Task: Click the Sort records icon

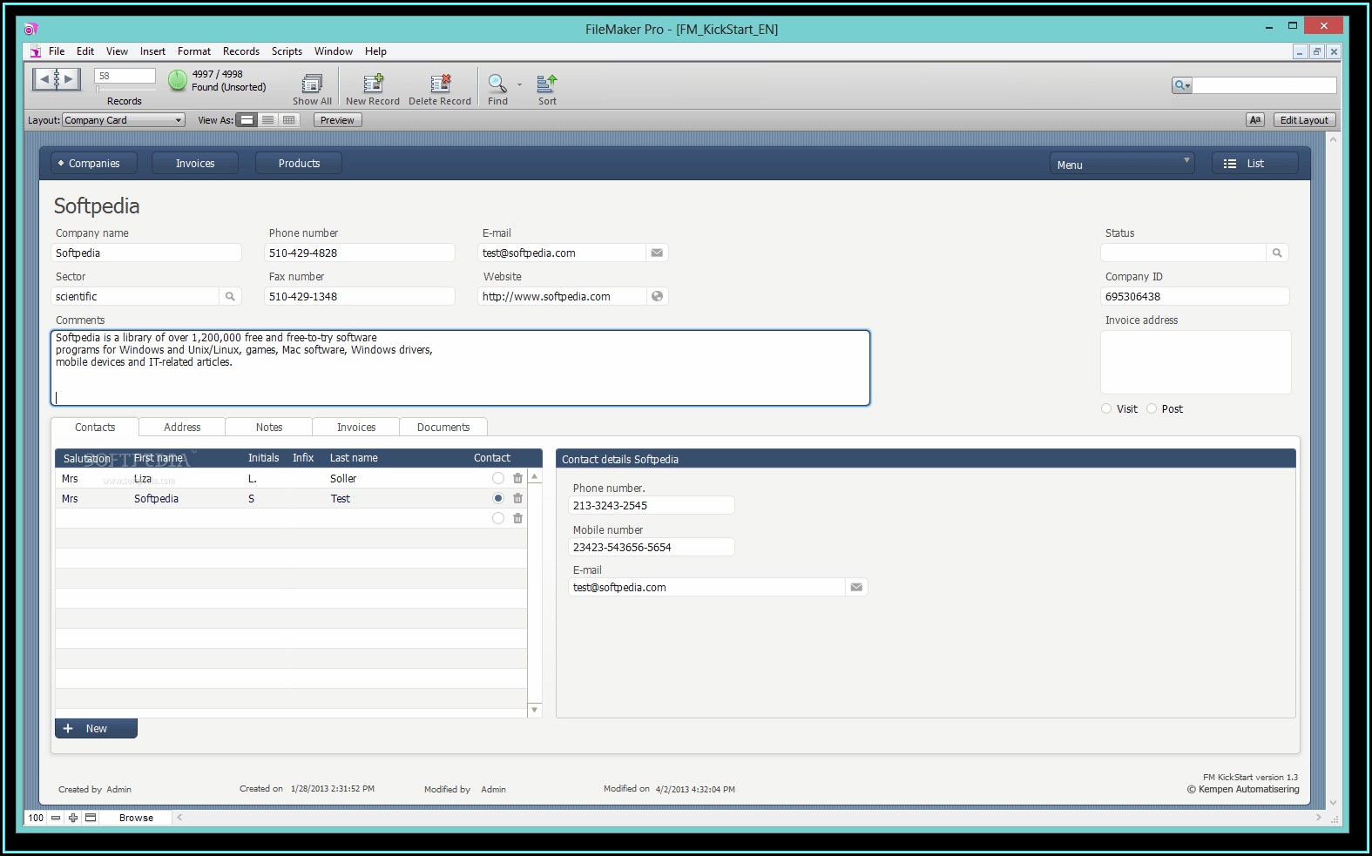Action: pos(547,84)
